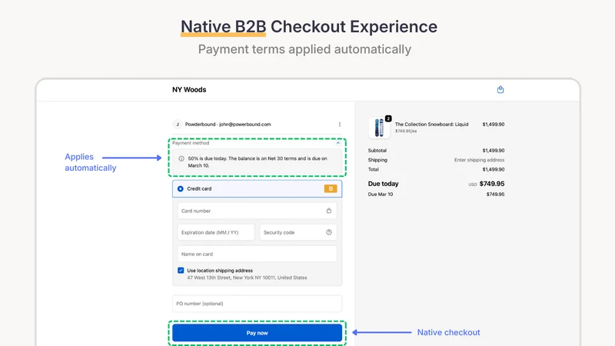Click the security code help icon
The width and height of the screenshot is (615, 346).
tap(329, 232)
